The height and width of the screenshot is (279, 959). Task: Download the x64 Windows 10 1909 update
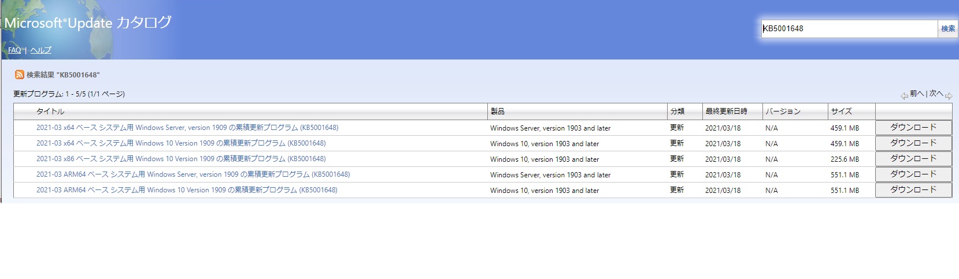913,143
